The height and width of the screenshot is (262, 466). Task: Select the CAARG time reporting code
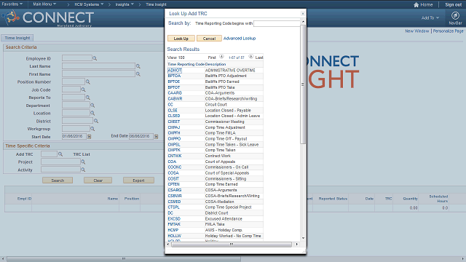[x=175, y=93]
